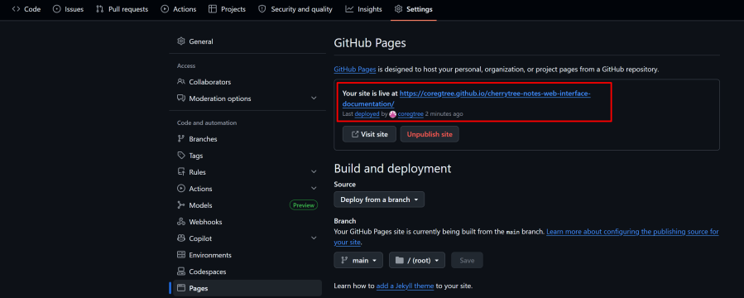
Task: Open Codespaces settings
Action: pos(247,272)
